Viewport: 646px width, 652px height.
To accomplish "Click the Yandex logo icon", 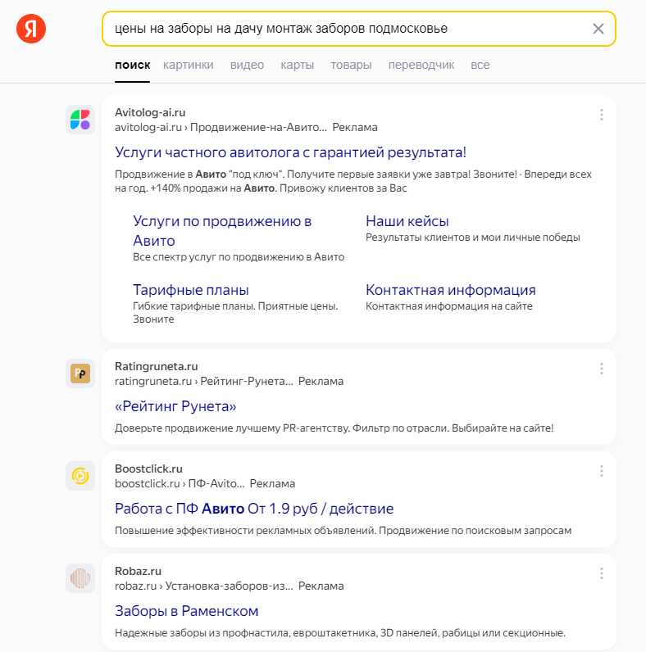I will click(x=31, y=29).
